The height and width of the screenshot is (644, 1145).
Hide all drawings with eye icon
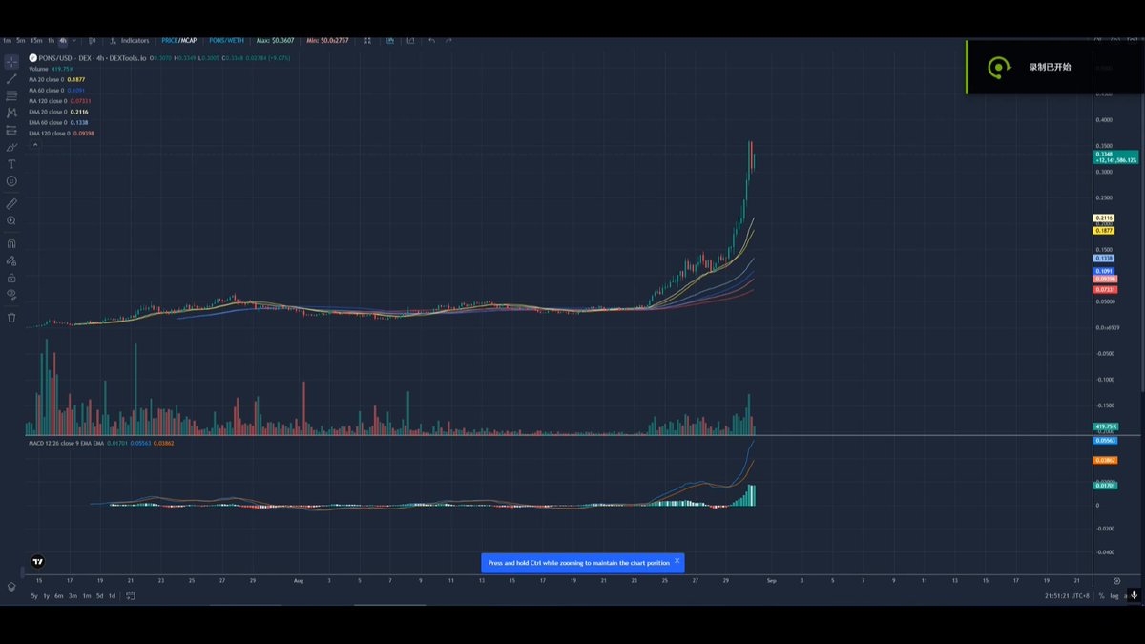pos(11,295)
